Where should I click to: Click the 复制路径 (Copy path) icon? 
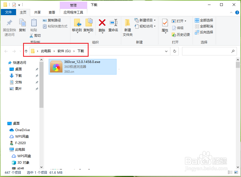tap(45, 20)
